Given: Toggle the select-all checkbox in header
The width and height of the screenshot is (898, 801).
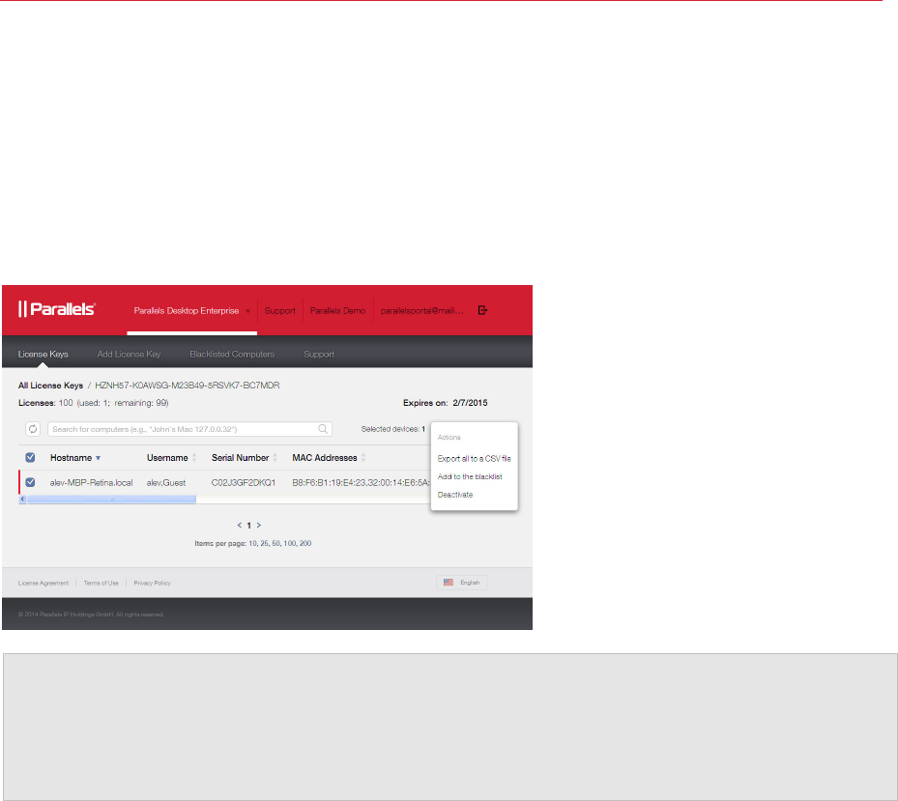Looking at the screenshot, I should click(30, 457).
